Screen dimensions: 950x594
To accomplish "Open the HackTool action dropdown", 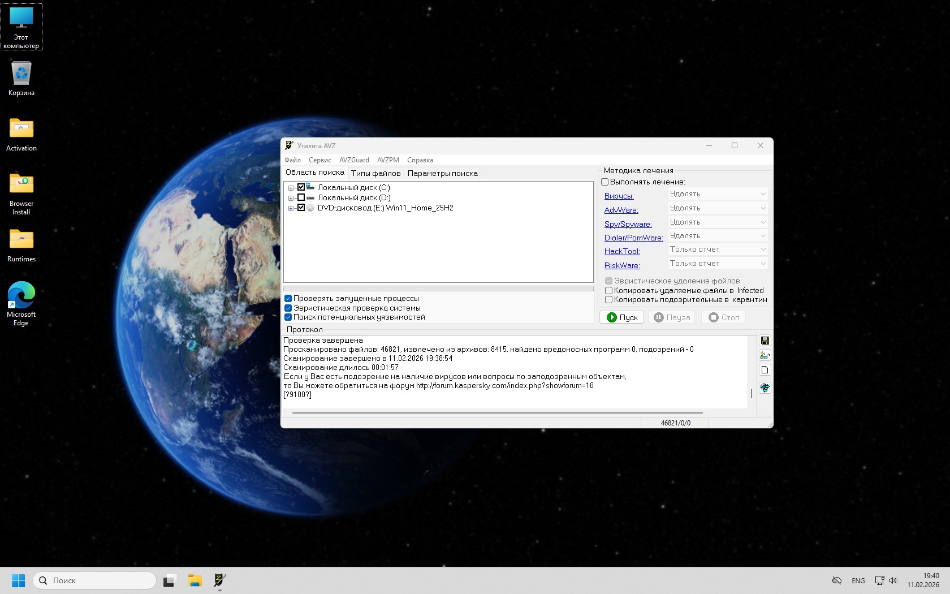I will point(717,249).
